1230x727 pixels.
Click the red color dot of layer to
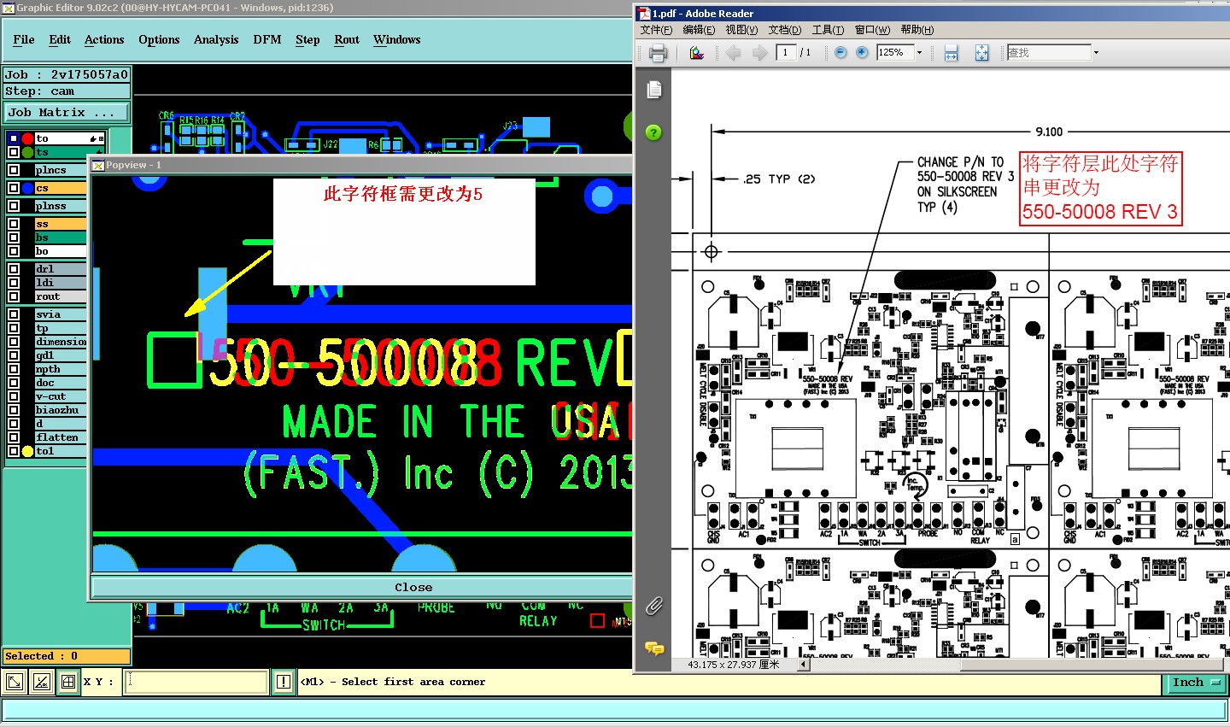(27, 138)
